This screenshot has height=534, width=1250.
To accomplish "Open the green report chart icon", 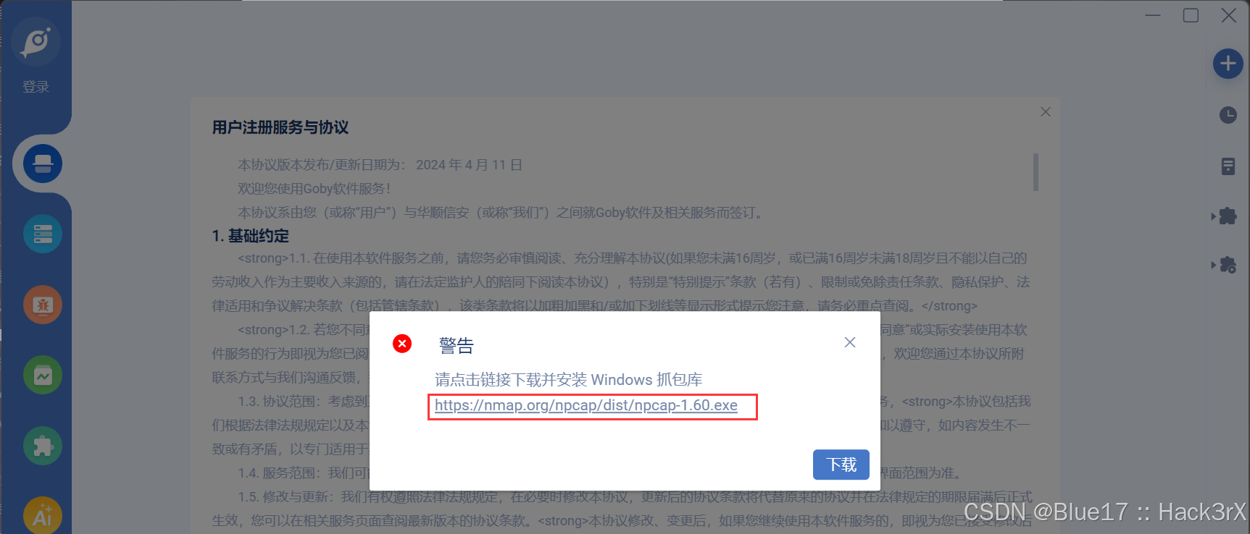I will click(43, 375).
